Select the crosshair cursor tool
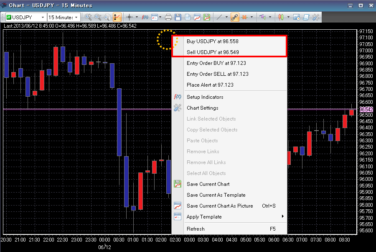Image resolution: width=376 pixels, height=252 pixels. point(130,17)
